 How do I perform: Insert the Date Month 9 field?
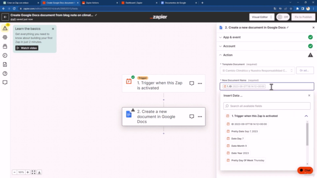pyautogui.click(x=237, y=146)
